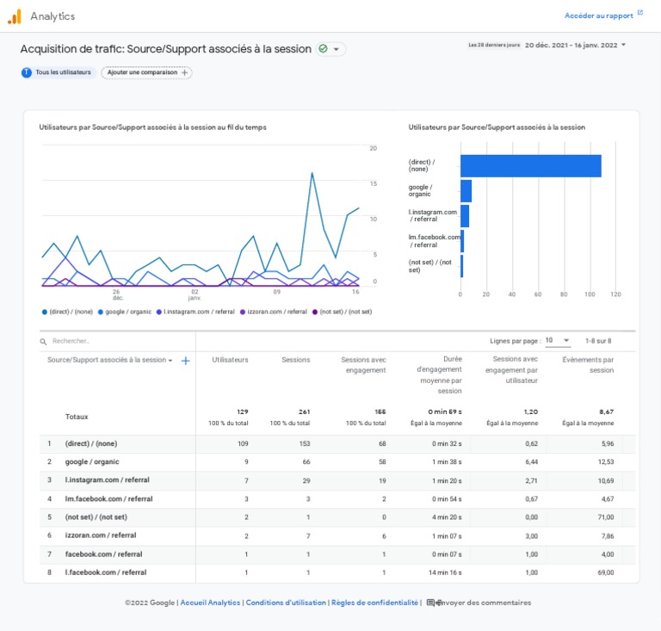
Task: Open the Lignes par page dropdown
Action: [x=558, y=341]
